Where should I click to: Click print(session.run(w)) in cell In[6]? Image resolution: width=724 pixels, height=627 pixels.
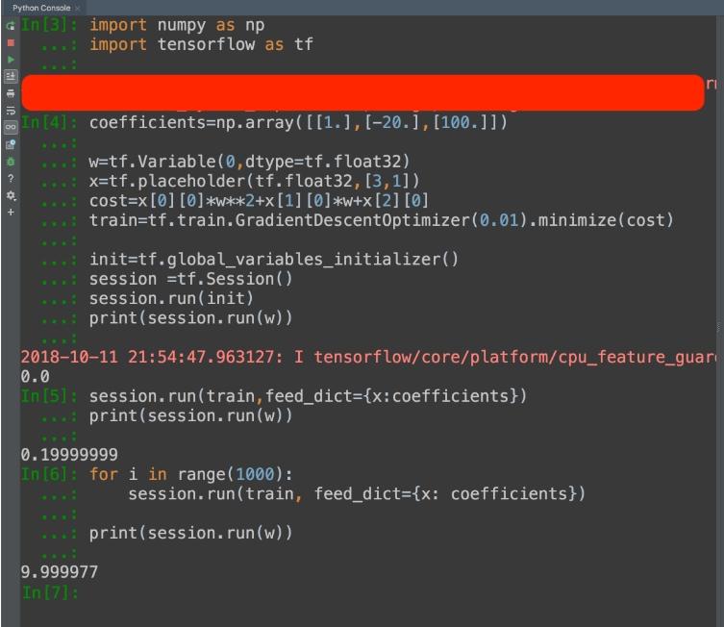click(190, 534)
